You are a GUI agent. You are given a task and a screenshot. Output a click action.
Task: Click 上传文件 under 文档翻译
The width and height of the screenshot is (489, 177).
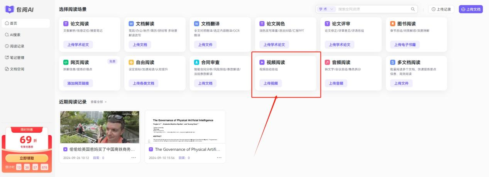point(205,45)
